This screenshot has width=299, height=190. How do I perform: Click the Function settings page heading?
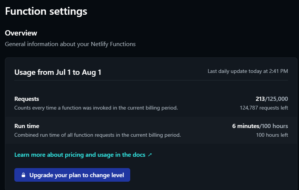click(x=46, y=11)
